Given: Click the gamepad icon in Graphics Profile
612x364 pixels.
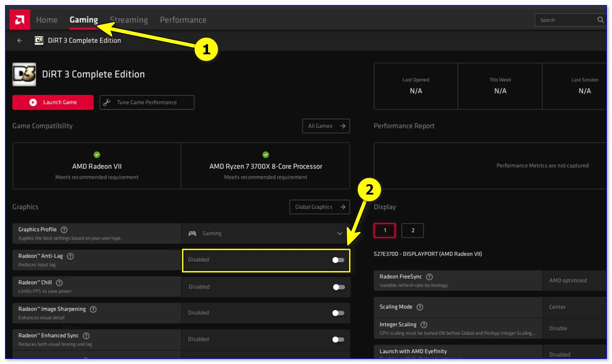Looking at the screenshot, I should [192, 233].
